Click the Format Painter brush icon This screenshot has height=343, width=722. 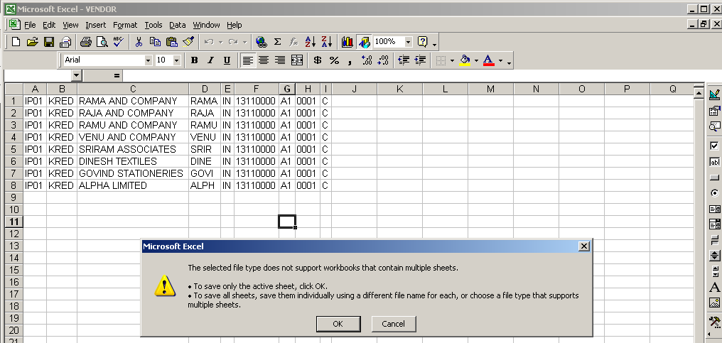(188, 42)
